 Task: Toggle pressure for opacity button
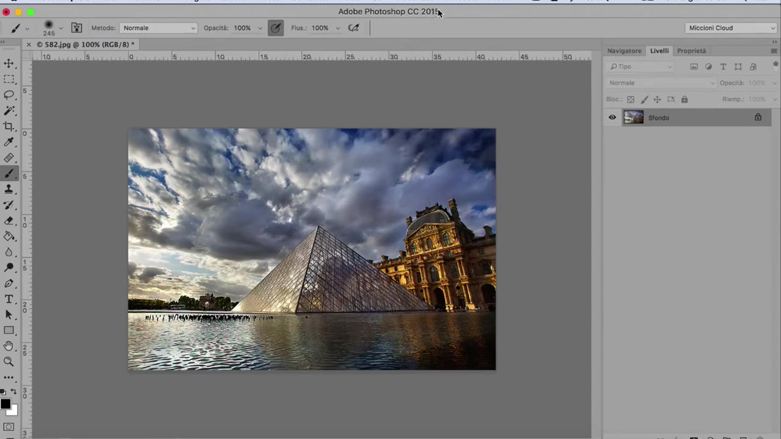pos(276,27)
